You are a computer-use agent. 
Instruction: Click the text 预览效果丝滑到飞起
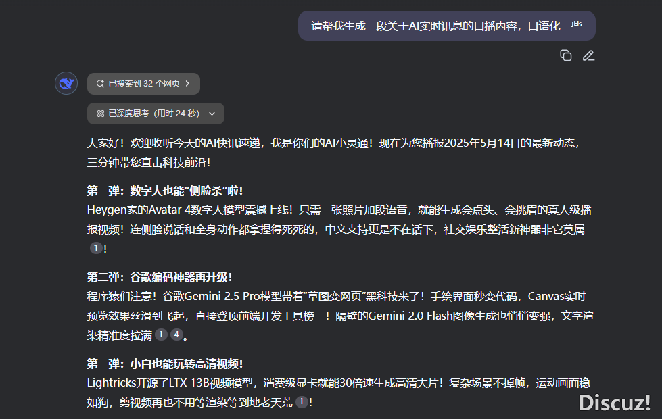(x=135, y=316)
